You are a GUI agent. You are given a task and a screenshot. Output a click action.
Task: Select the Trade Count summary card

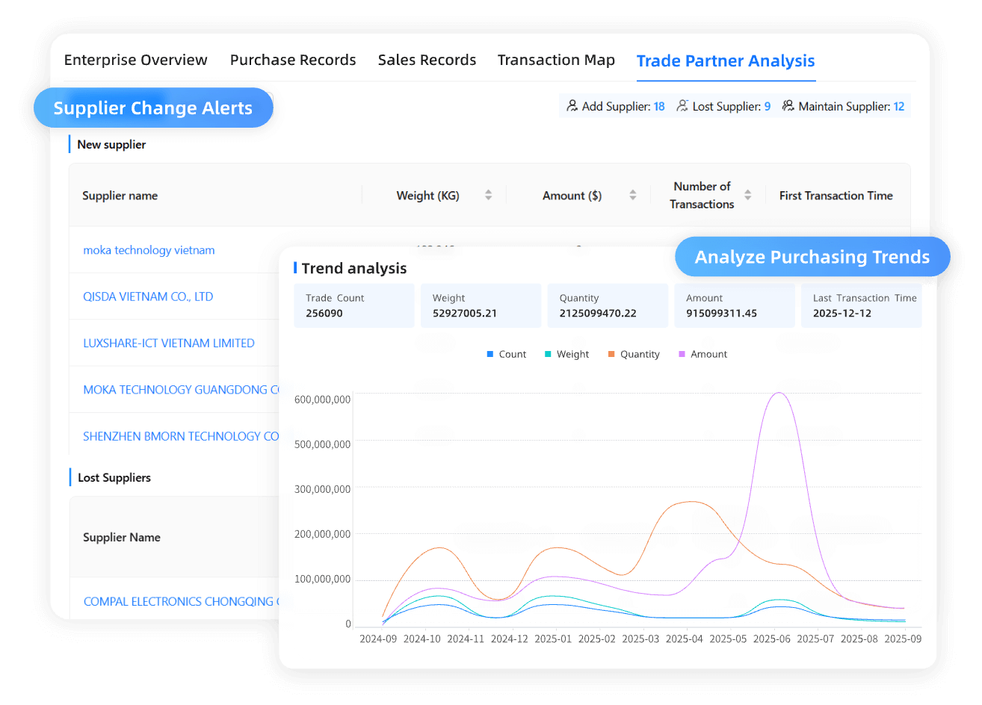click(x=353, y=305)
